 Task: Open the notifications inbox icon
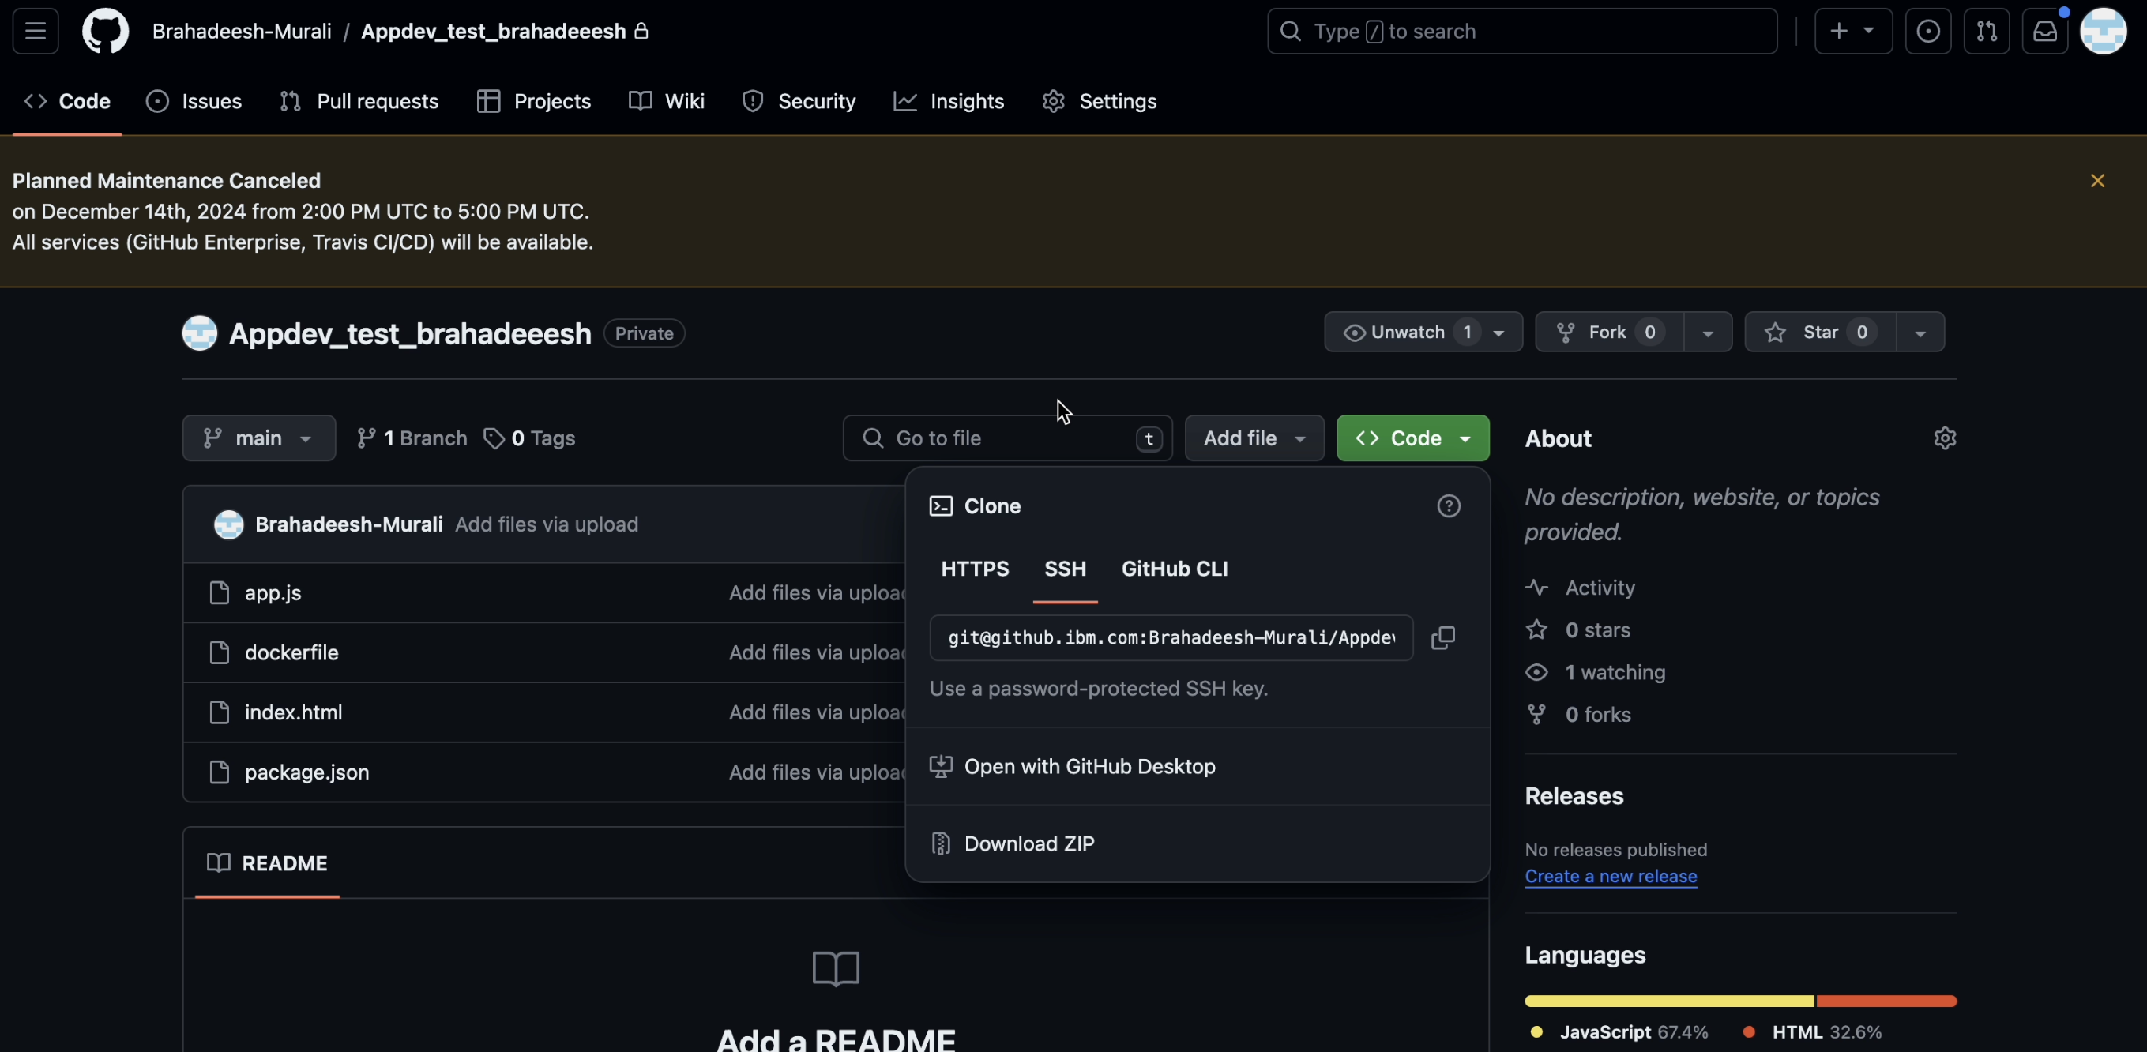2044,31
